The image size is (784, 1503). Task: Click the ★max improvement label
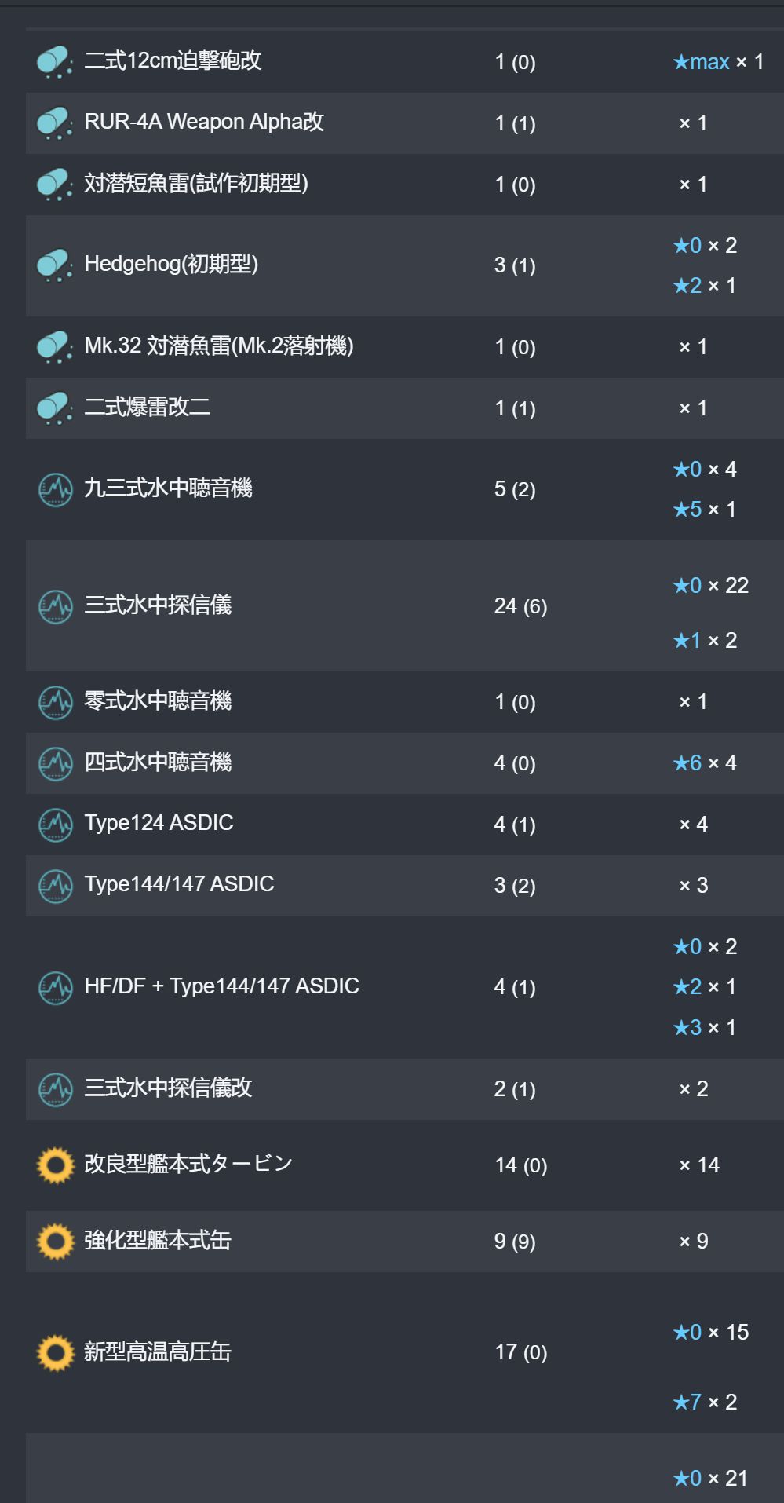pos(702,61)
